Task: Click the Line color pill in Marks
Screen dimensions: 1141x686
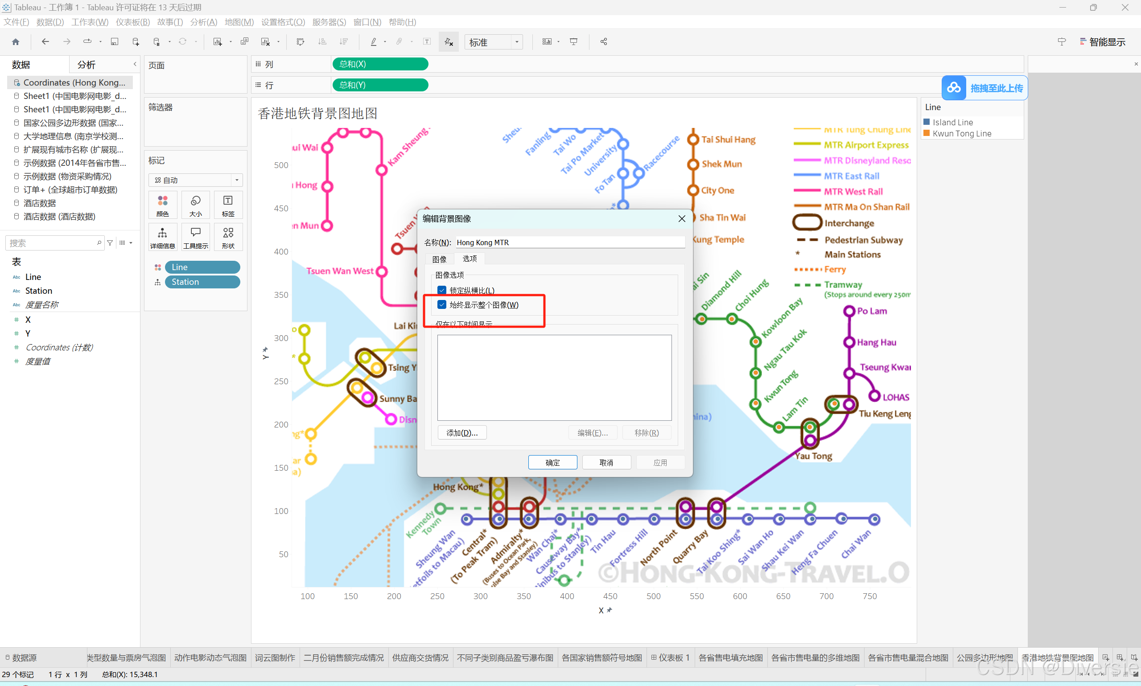Action: tap(202, 267)
